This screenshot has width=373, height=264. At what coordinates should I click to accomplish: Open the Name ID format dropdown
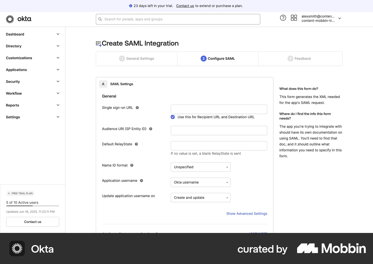coord(200,167)
